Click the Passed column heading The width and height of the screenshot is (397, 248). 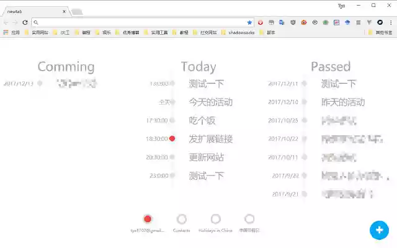(331, 66)
